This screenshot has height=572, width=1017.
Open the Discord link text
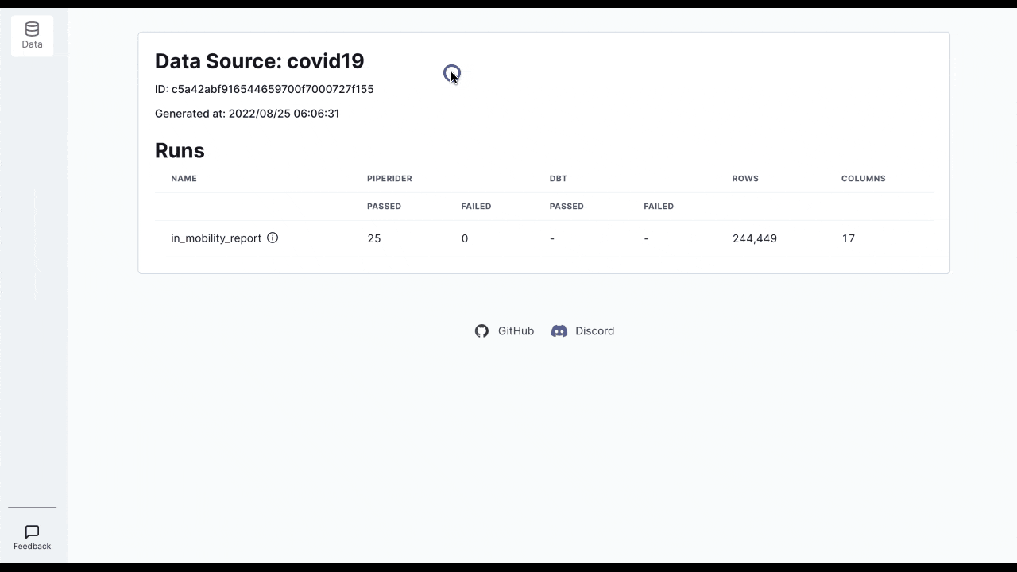[594, 330]
